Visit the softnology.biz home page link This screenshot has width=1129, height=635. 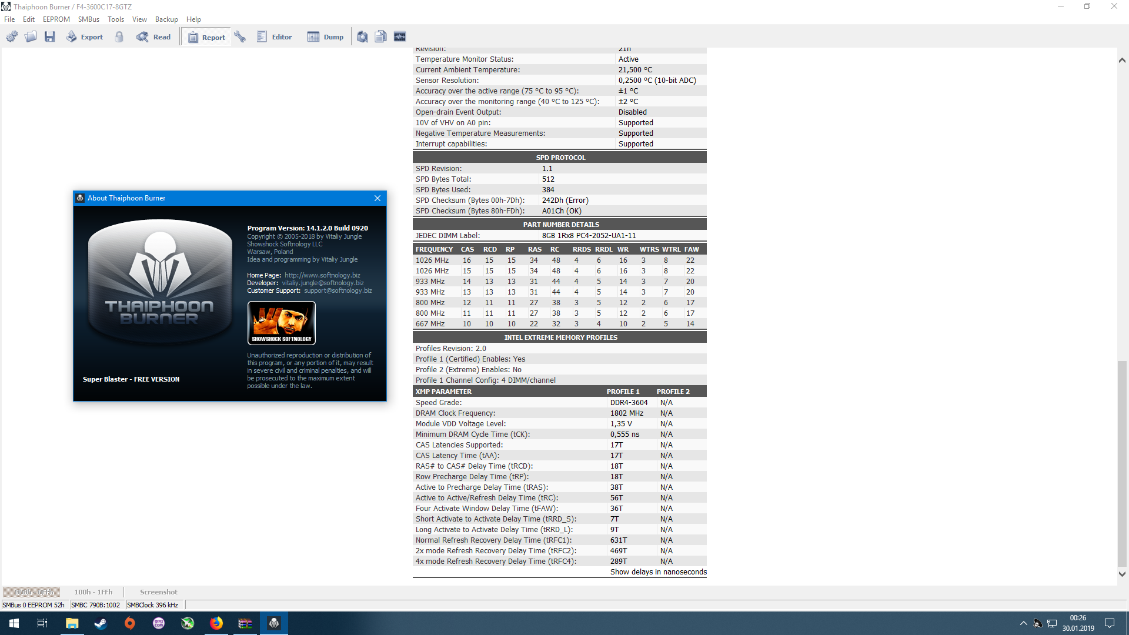(322, 275)
